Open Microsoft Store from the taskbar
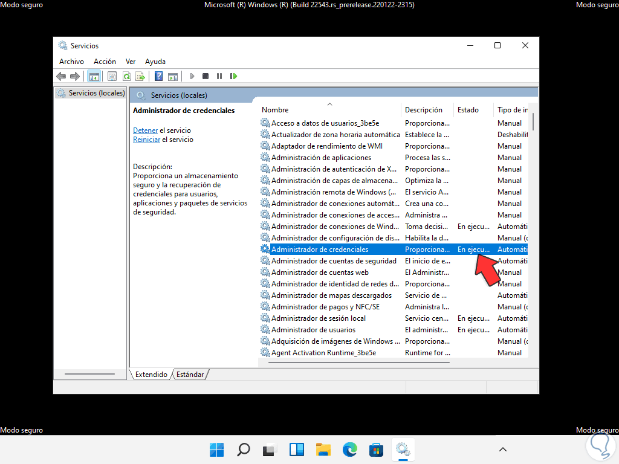The image size is (619, 464). click(x=376, y=449)
